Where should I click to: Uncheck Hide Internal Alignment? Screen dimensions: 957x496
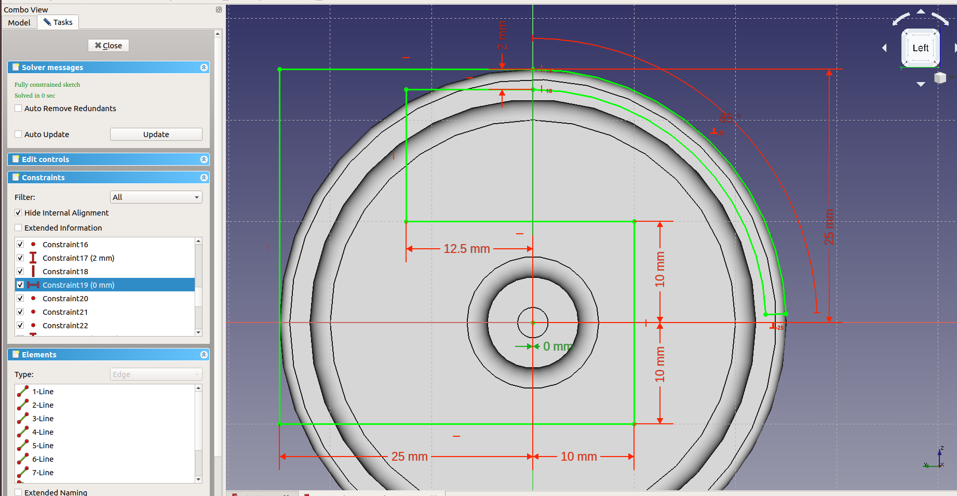(x=19, y=213)
